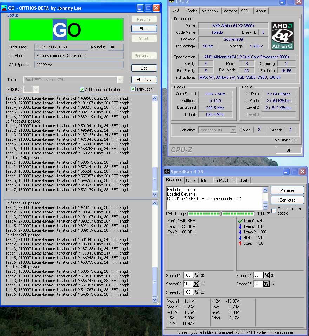Screen dimensions: 309x336
Task: Click SpeedFan log scrollbar down arrow
Action: (265, 206)
